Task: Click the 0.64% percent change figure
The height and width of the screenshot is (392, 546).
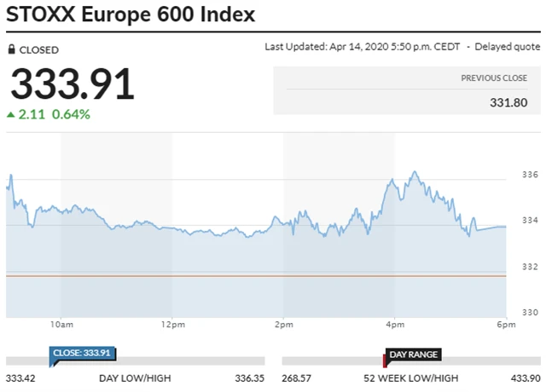Action: (x=71, y=114)
